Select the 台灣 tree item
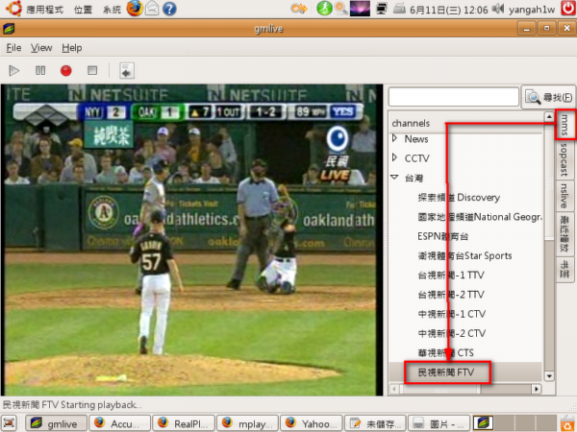The height and width of the screenshot is (432, 577). pos(414,179)
